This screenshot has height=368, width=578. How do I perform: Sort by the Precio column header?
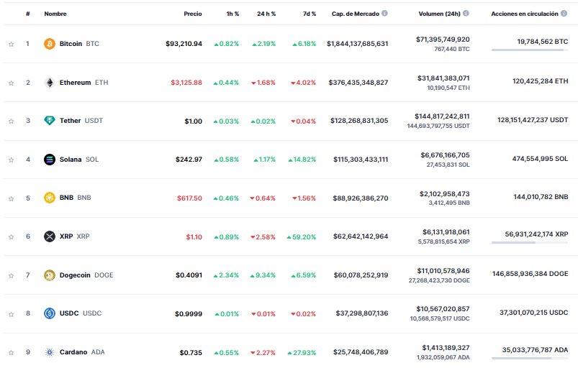pyautogui.click(x=193, y=14)
